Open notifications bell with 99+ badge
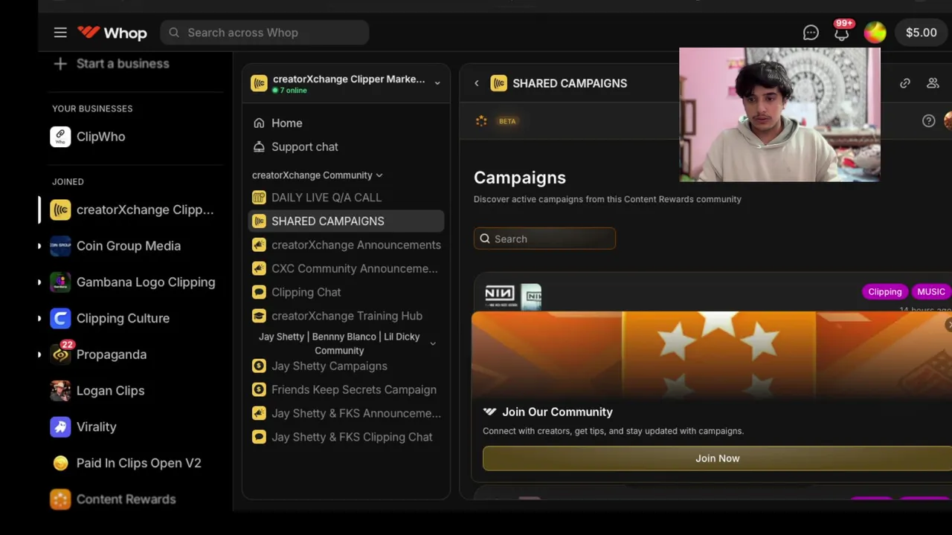952x535 pixels. pyautogui.click(x=842, y=31)
